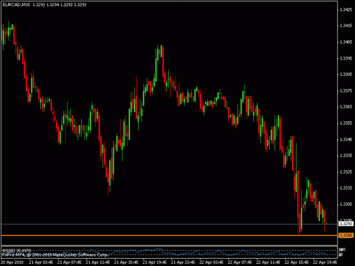Click the 22 Apr 11:45 time label
Screen dimensions: 355x266
[x=268, y=262]
